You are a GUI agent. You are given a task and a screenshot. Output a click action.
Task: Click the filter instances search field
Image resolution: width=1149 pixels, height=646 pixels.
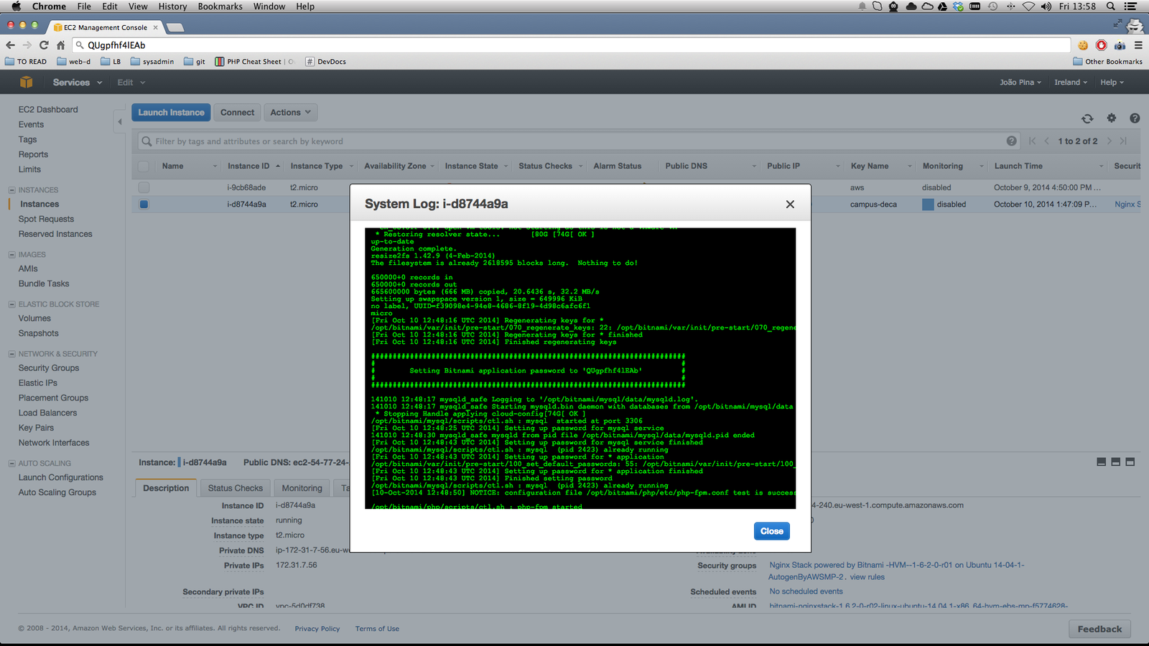578,141
